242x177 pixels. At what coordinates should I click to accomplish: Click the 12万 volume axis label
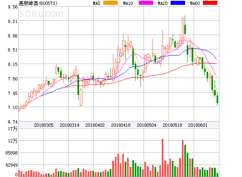(13, 141)
